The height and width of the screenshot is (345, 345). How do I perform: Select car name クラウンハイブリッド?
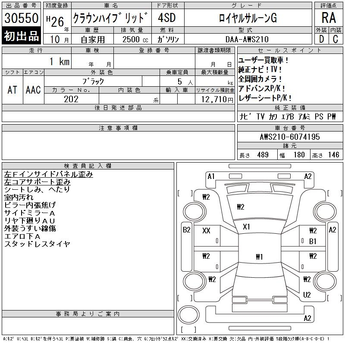[110, 18]
